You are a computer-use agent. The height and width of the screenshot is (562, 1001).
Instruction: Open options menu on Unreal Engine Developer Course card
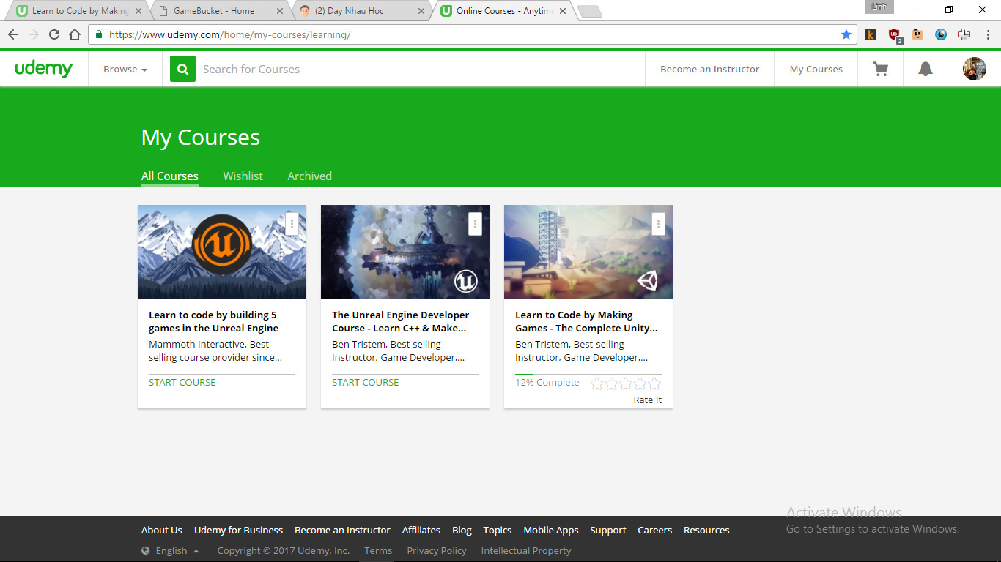pos(475,224)
